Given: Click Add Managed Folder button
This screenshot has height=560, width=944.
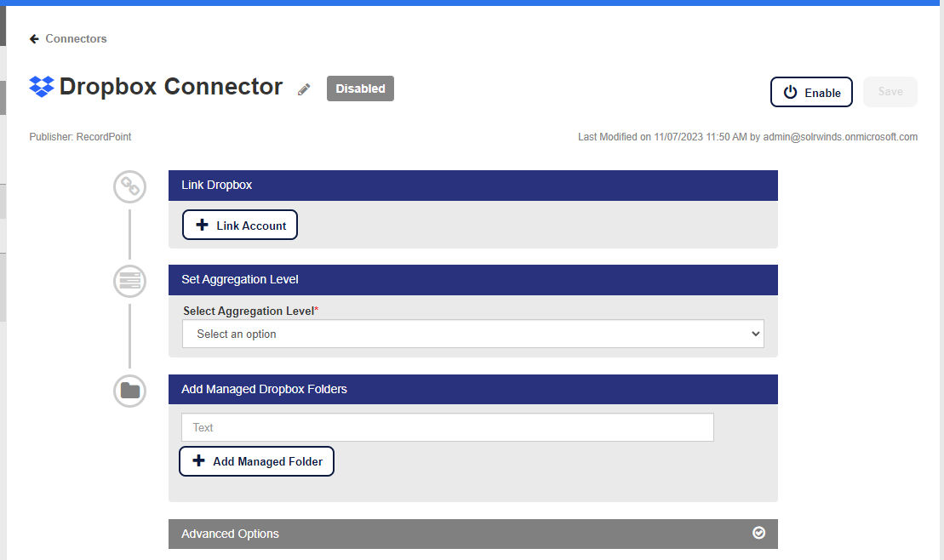Looking at the screenshot, I should pos(256,461).
